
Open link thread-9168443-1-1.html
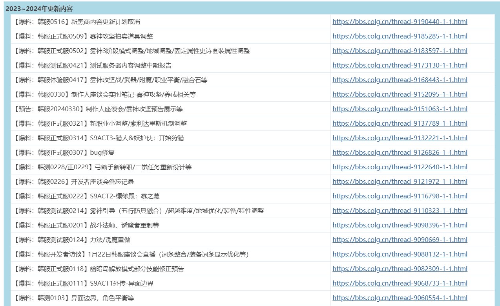click(x=400, y=80)
